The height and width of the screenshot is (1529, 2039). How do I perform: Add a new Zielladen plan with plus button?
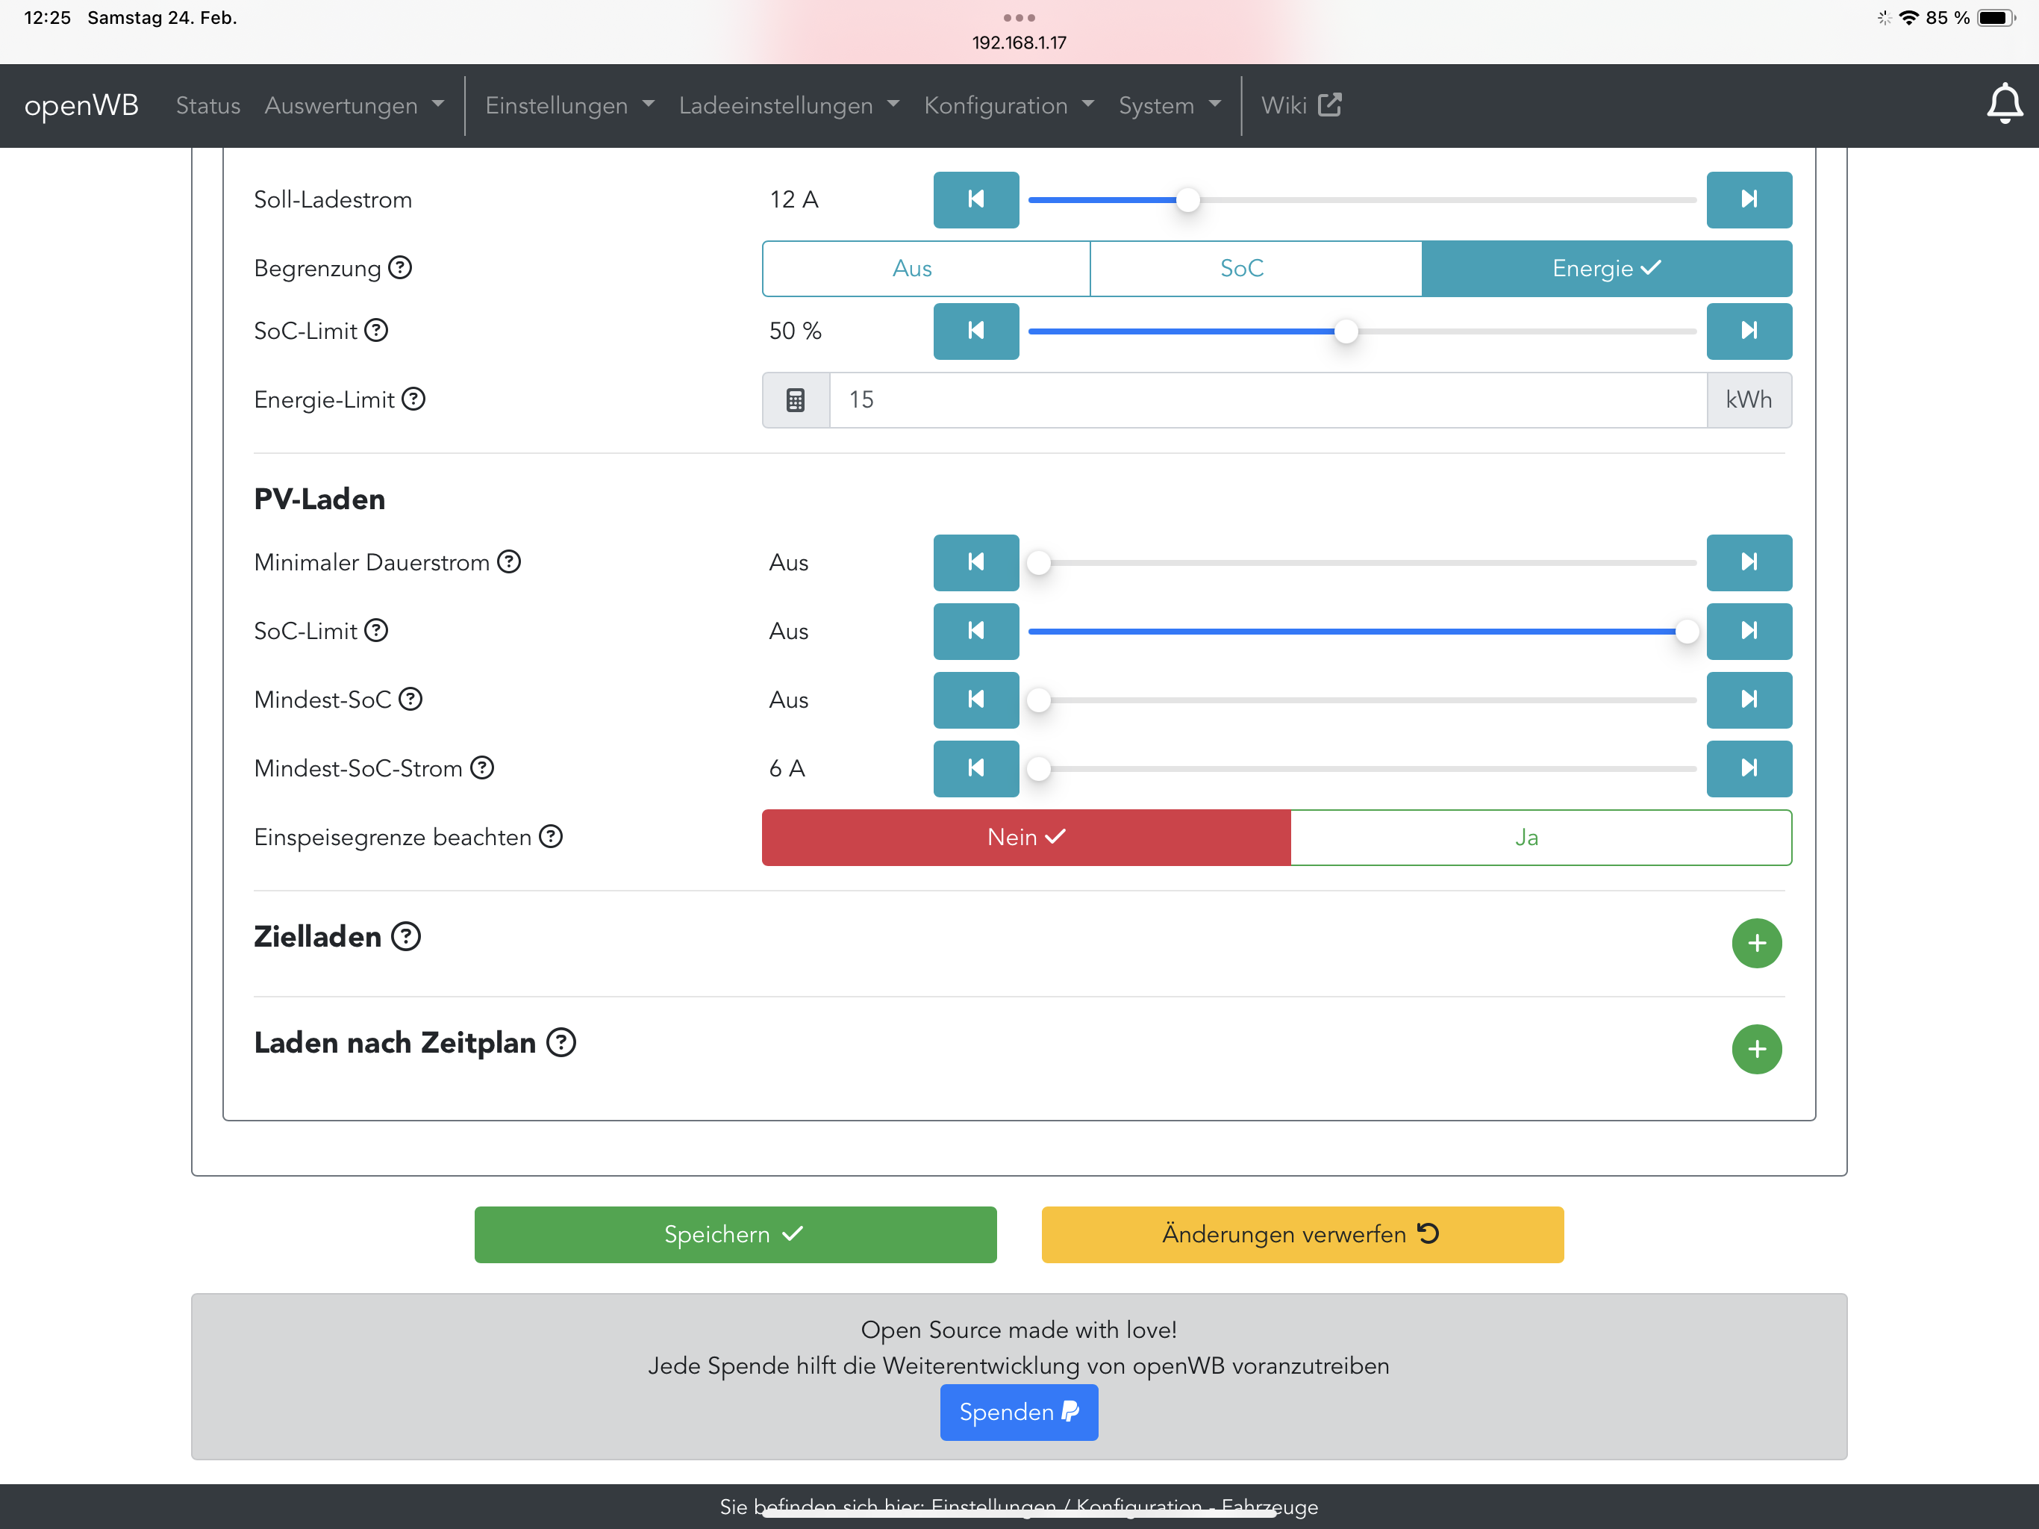pos(1756,942)
